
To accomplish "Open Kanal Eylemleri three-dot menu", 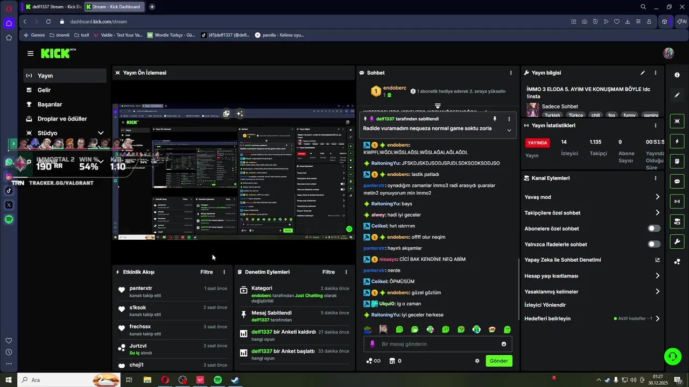I will pyautogui.click(x=655, y=178).
